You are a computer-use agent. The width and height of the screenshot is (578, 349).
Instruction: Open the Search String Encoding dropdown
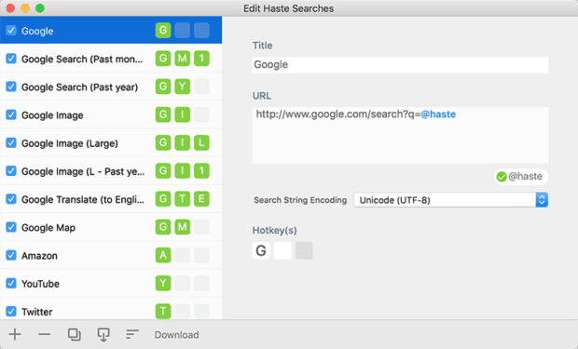(x=451, y=200)
